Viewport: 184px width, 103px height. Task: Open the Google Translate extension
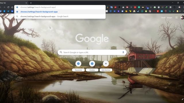pos(111,7)
